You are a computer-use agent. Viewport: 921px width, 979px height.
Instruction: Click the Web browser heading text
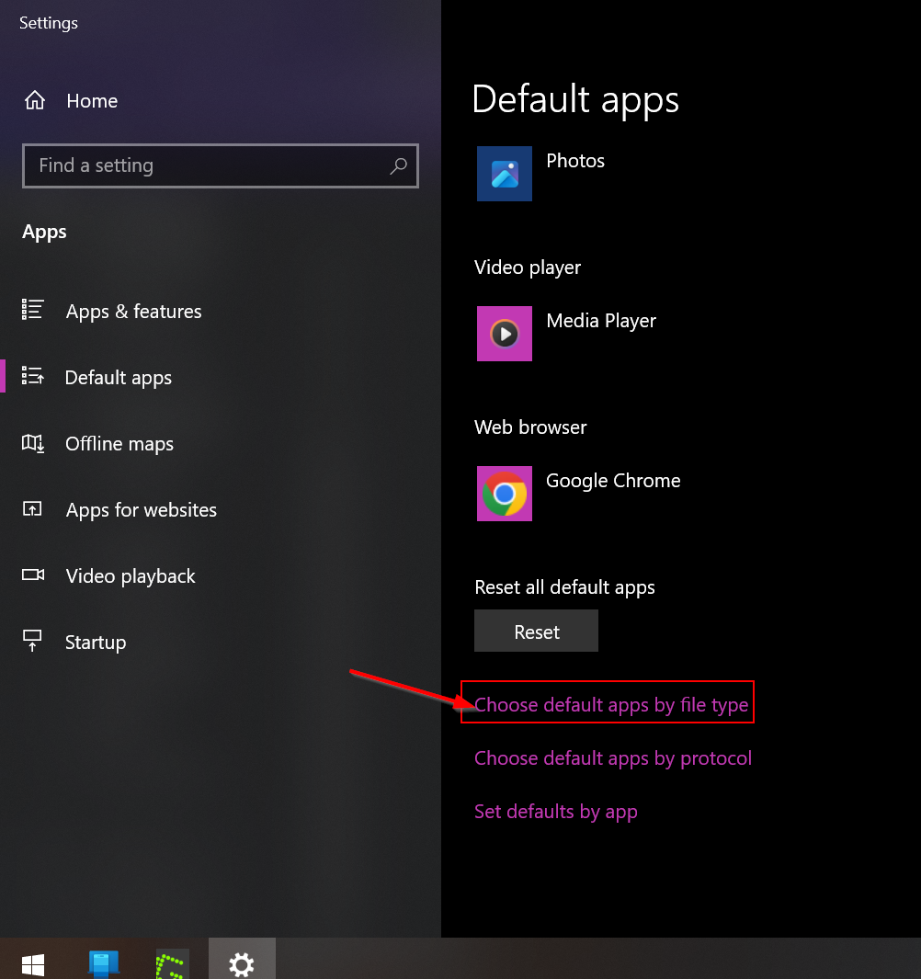click(x=530, y=427)
